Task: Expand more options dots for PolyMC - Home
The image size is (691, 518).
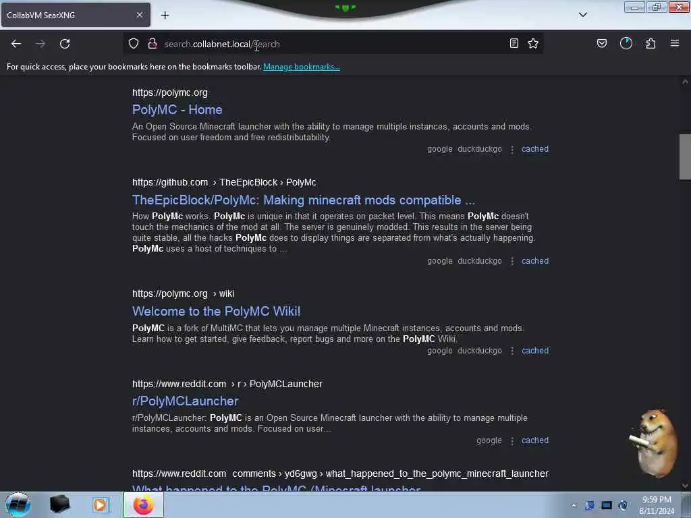Action: tap(512, 149)
